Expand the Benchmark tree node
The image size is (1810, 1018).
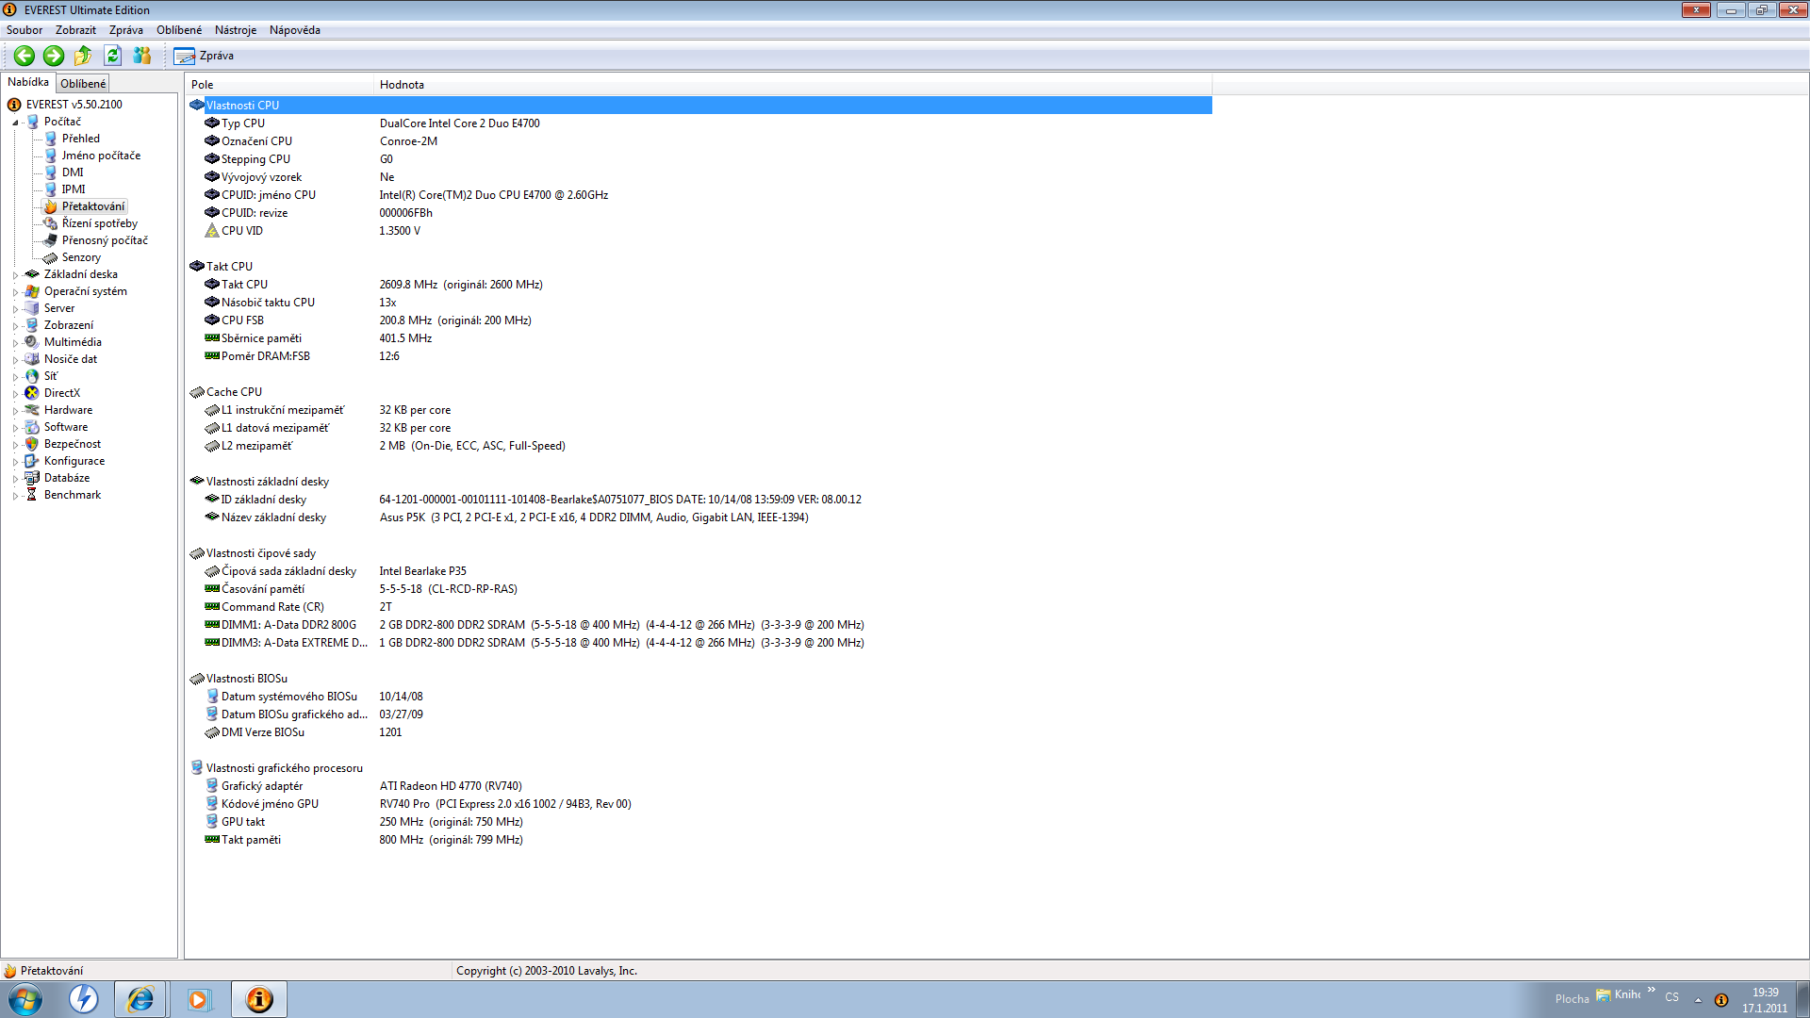click(15, 496)
